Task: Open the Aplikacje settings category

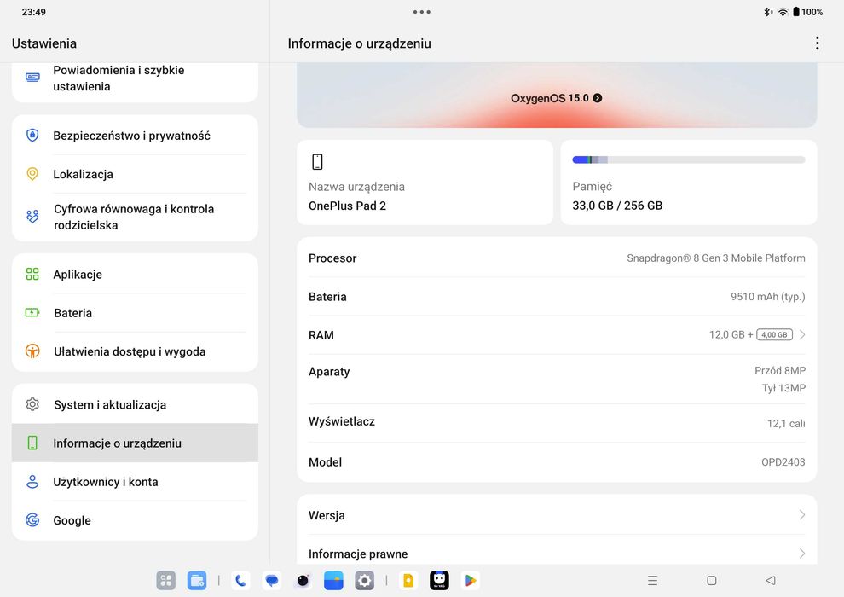Action: (135, 274)
